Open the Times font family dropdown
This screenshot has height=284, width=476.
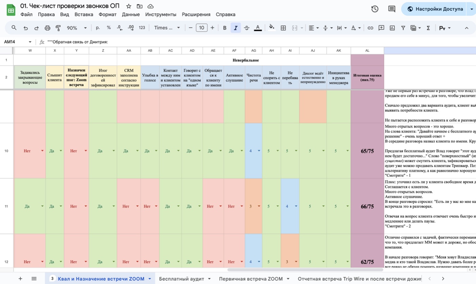click(167, 28)
